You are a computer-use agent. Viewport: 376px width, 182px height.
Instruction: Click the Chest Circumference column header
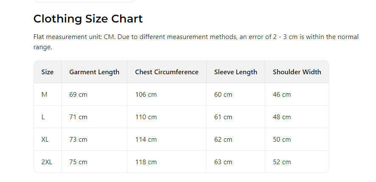click(x=166, y=72)
